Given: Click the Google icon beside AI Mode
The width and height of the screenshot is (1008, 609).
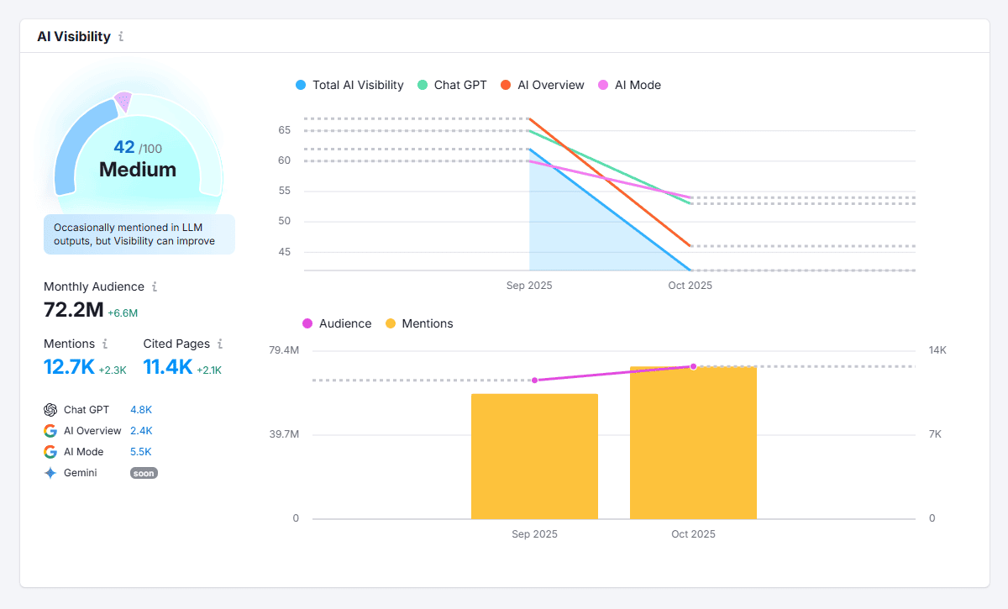Looking at the screenshot, I should pos(51,451).
